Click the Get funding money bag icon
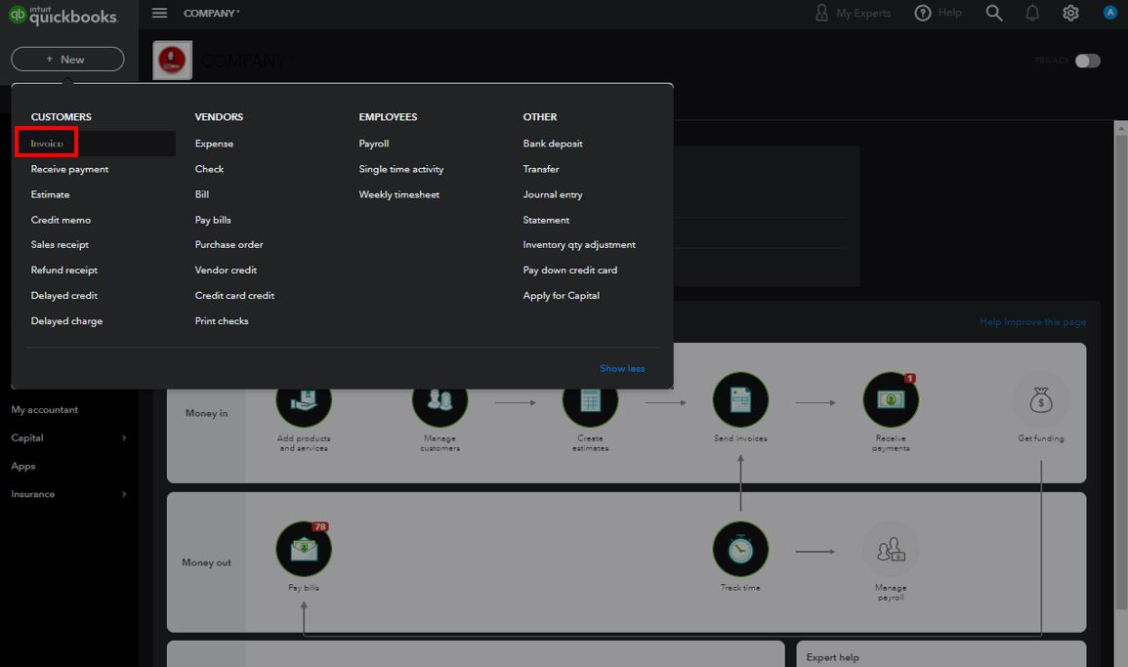This screenshot has height=667, width=1128. tap(1040, 400)
